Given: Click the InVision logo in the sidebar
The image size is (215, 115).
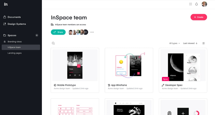Looking at the screenshot, I should click(x=6, y=4).
